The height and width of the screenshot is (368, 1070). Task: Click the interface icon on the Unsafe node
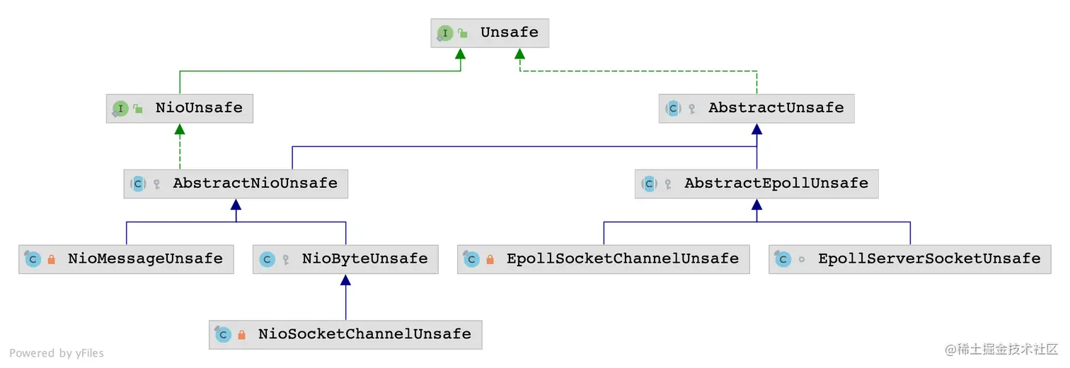coord(444,32)
